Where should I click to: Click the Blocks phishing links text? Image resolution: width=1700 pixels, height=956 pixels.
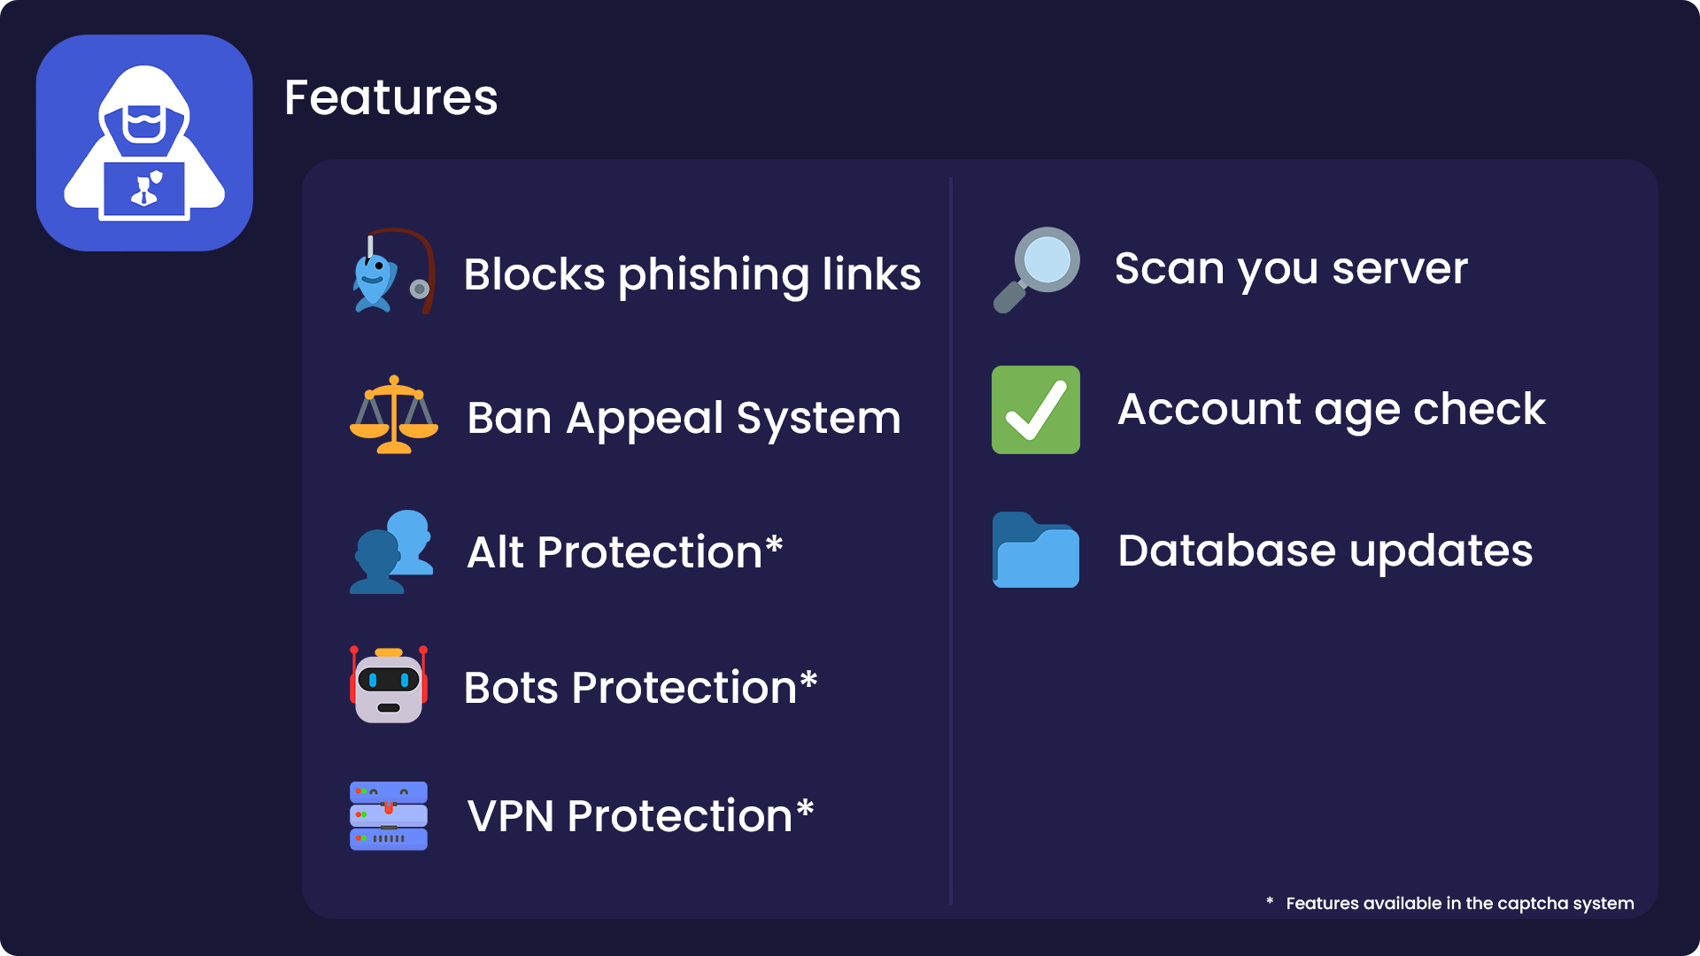click(692, 274)
